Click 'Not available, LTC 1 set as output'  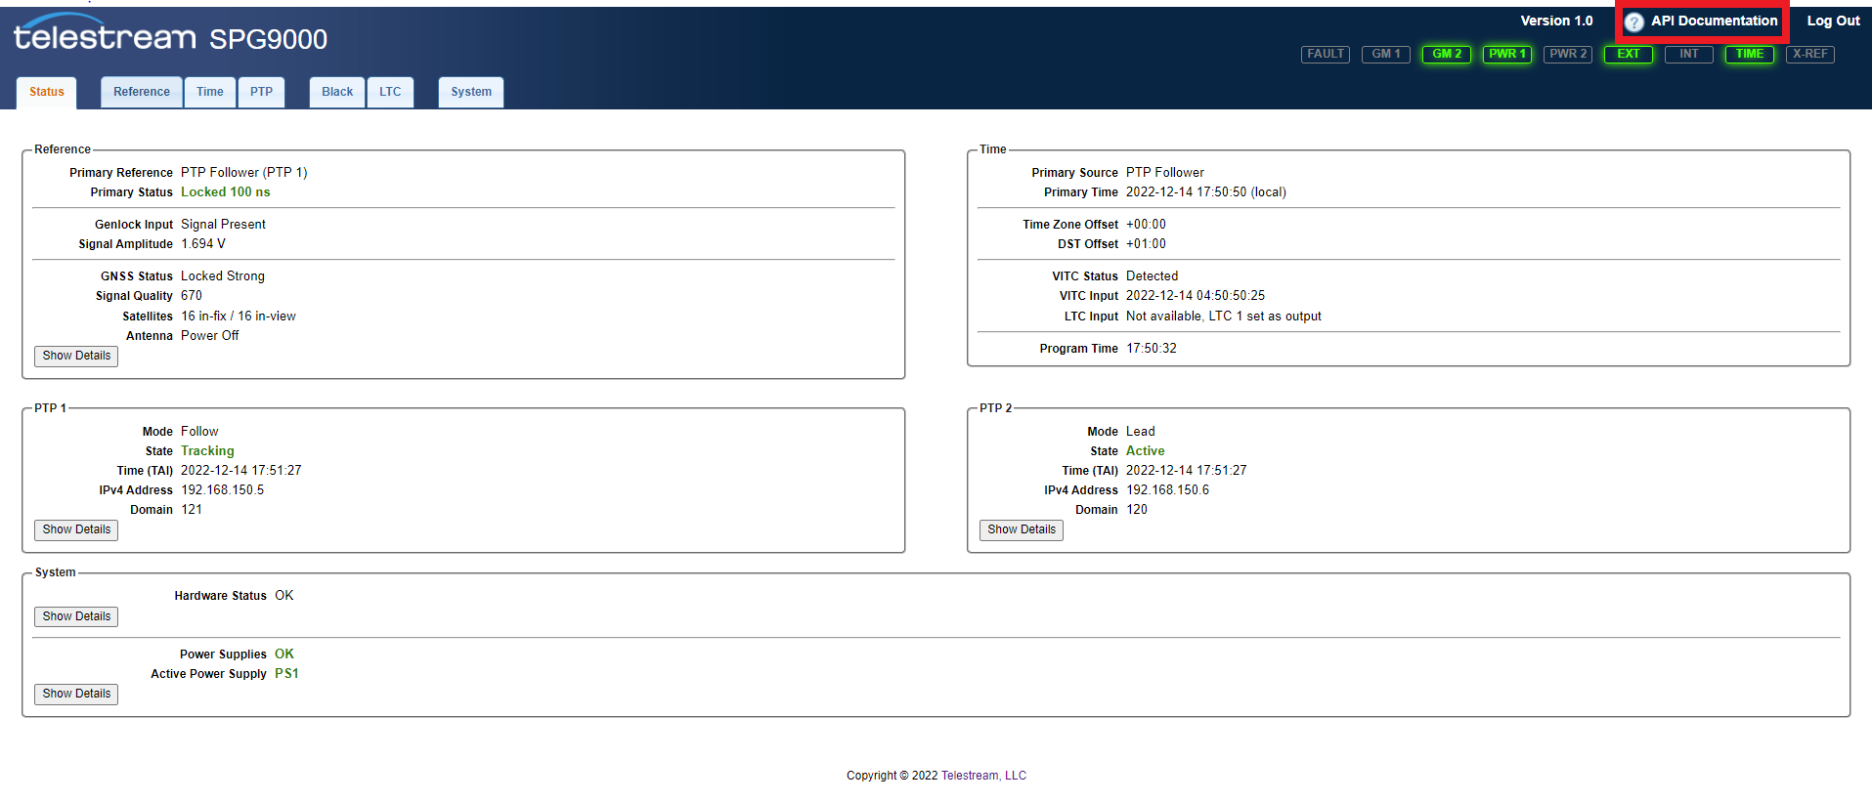click(1224, 317)
